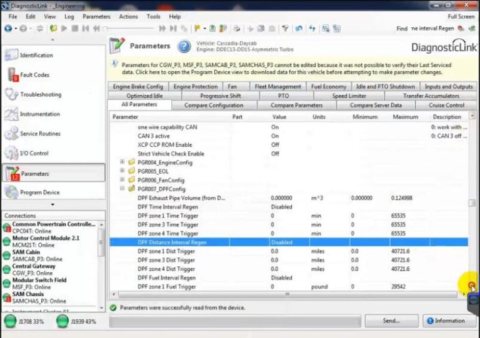This screenshot has height=338, width=480.
Task: Select the I/O Control icon
Action: [x=11, y=153]
